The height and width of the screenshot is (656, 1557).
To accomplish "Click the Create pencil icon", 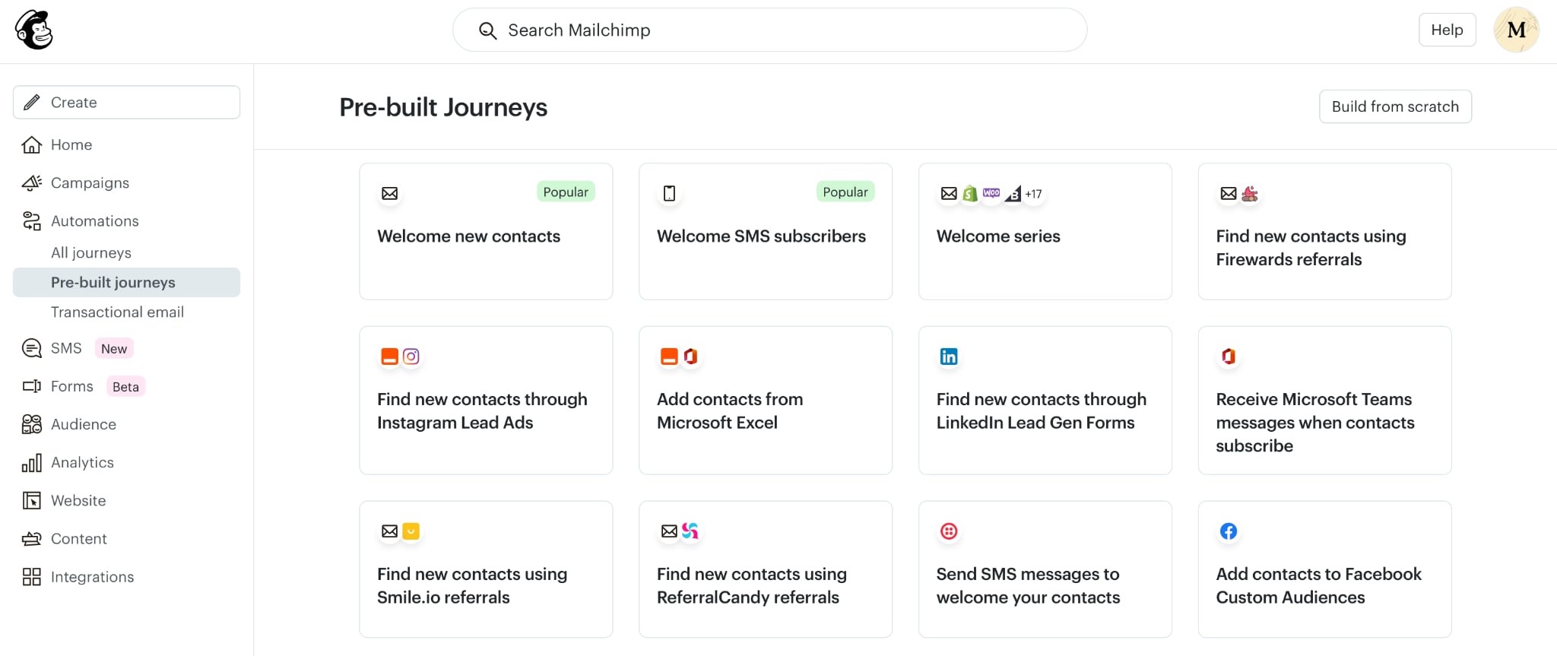I will tap(32, 102).
